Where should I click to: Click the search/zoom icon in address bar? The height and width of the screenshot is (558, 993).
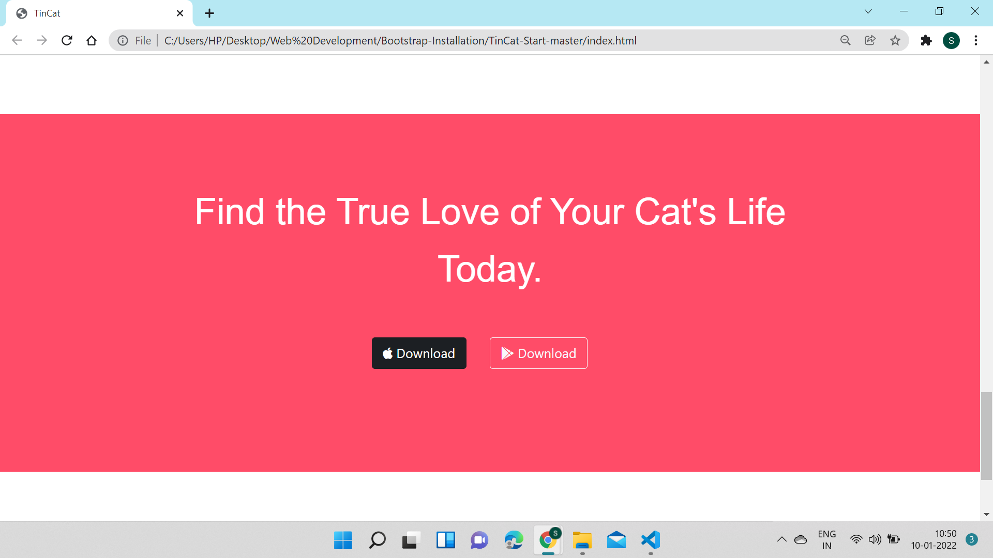pos(845,40)
